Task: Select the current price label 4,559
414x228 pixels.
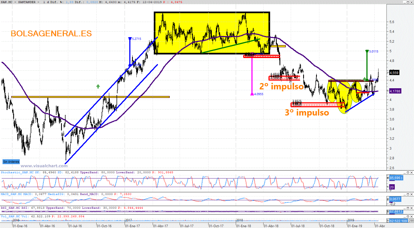Action: click(x=394, y=73)
